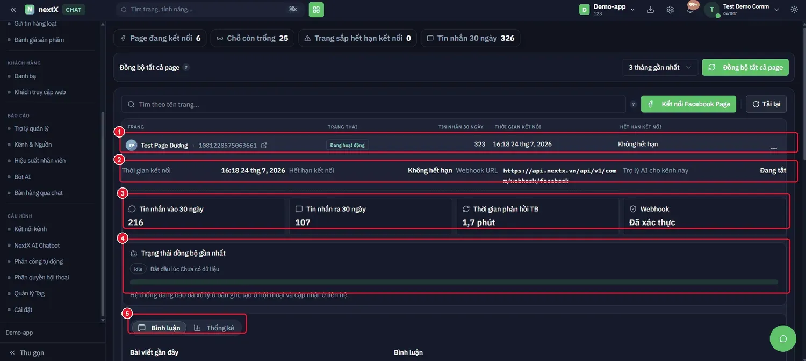This screenshot has height=361, width=806.
Task: Click Thu gọn at sidebar bottom
Action: coord(27,353)
